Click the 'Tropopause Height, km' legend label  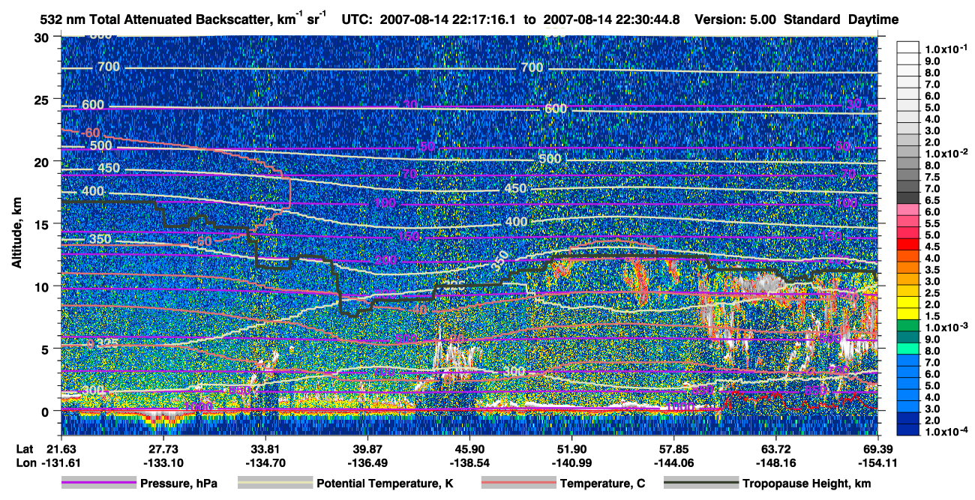pos(806,484)
